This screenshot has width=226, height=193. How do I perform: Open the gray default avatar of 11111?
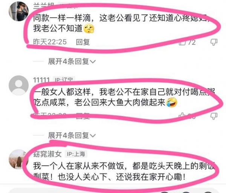coord(18,85)
